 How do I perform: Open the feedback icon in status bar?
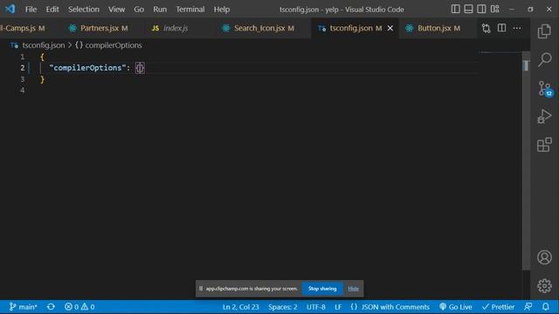(x=528, y=306)
